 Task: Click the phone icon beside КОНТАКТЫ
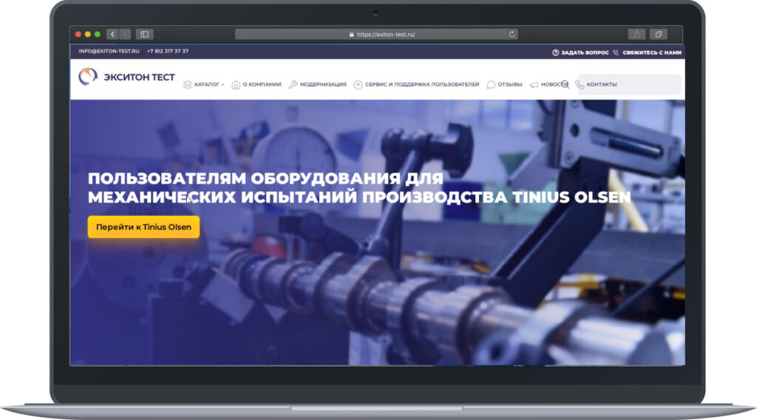click(580, 84)
